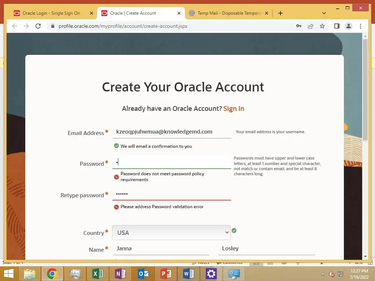Open the Chrome side panel
375x281 pixels.
(x=337, y=26)
